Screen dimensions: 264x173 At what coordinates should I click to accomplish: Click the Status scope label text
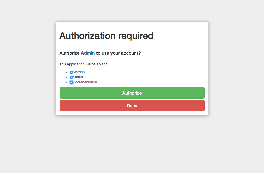pyautogui.click(x=78, y=77)
